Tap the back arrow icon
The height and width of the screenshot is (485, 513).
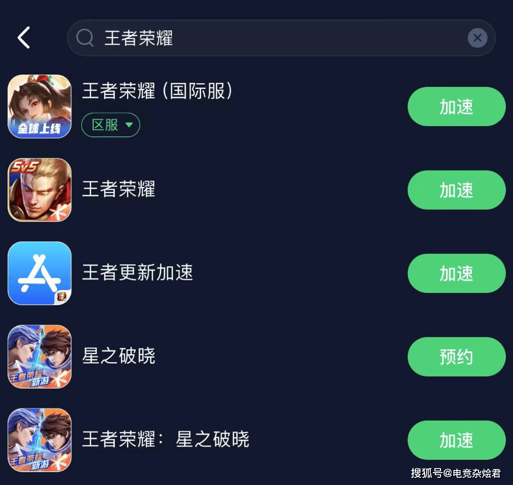(24, 38)
